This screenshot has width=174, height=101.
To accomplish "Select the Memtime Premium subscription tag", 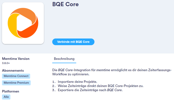I will (16, 83).
